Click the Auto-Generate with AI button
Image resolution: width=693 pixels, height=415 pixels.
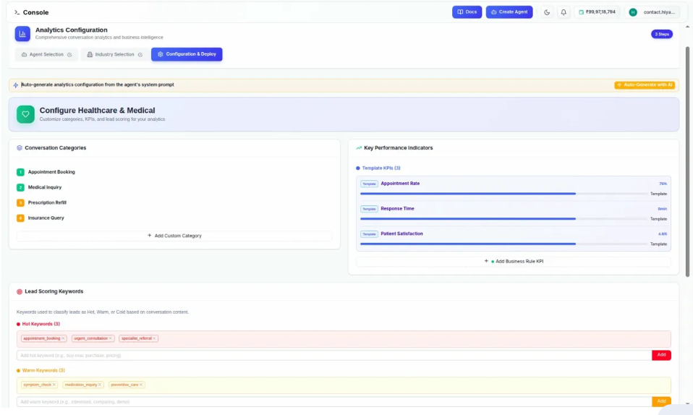point(645,85)
